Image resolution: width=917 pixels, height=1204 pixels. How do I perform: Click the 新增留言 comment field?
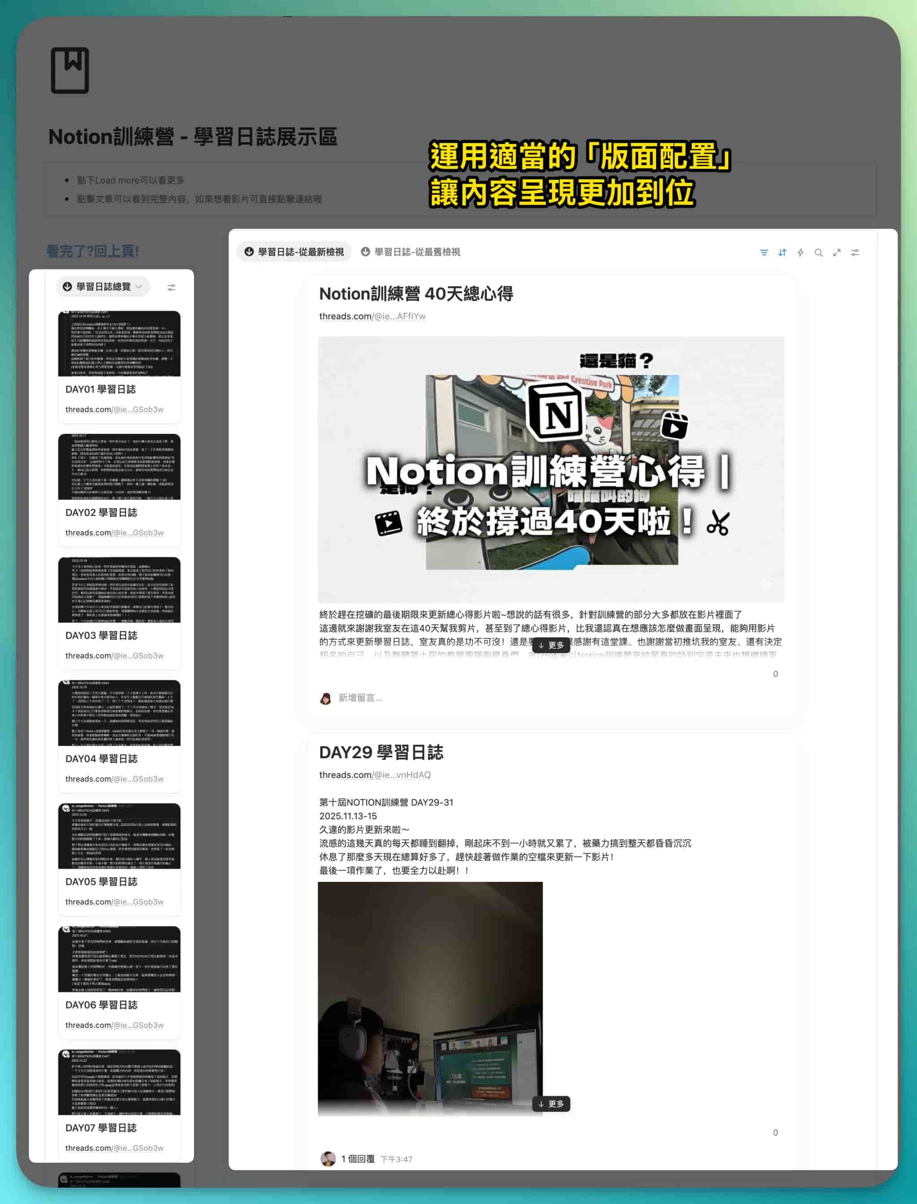[360, 698]
